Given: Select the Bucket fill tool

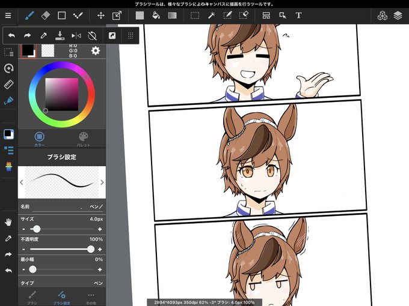Looking at the screenshot, I should click(156, 16).
